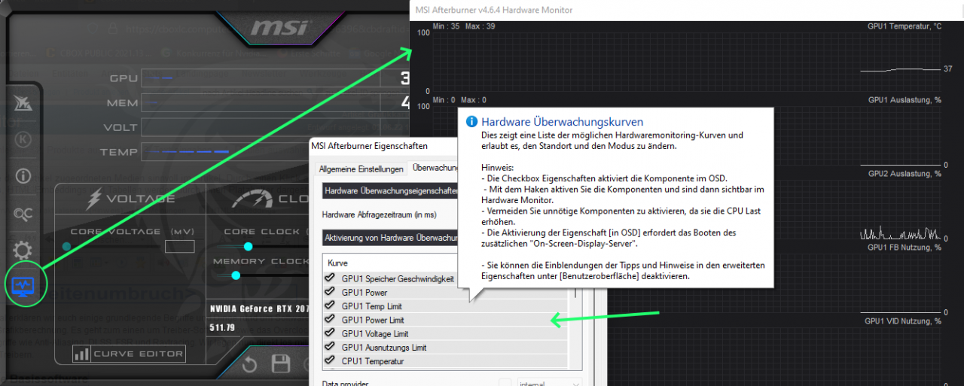Click the MEM usage gauge row
The width and height of the screenshot is (964, 386).
tap(260, 102)
